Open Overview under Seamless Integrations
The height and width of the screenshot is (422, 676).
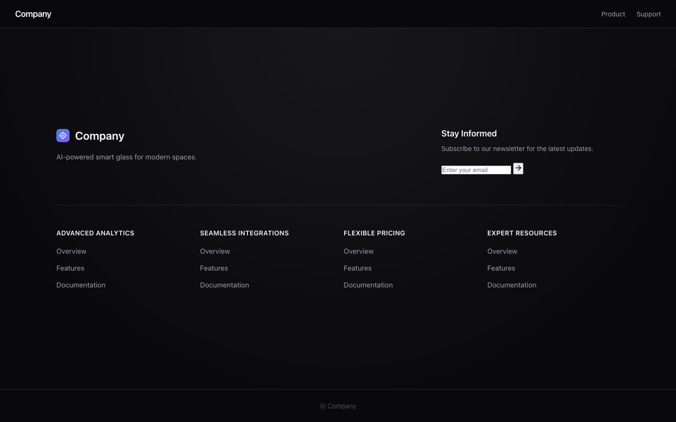[x=215, y=251]
